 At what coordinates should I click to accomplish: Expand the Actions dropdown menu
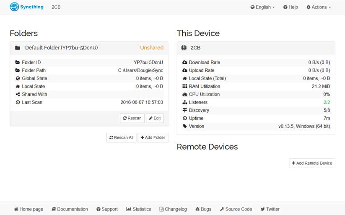pos(319,7)
